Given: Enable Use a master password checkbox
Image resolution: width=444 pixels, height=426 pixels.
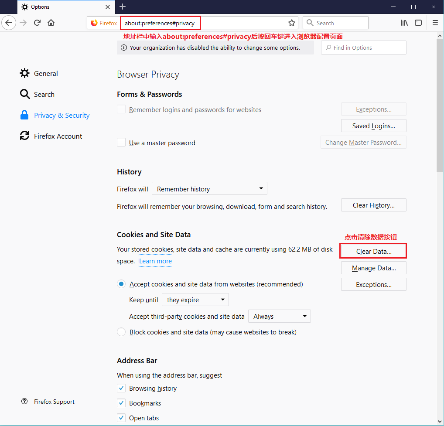Looking at the screenshot, I should point(121,143).
